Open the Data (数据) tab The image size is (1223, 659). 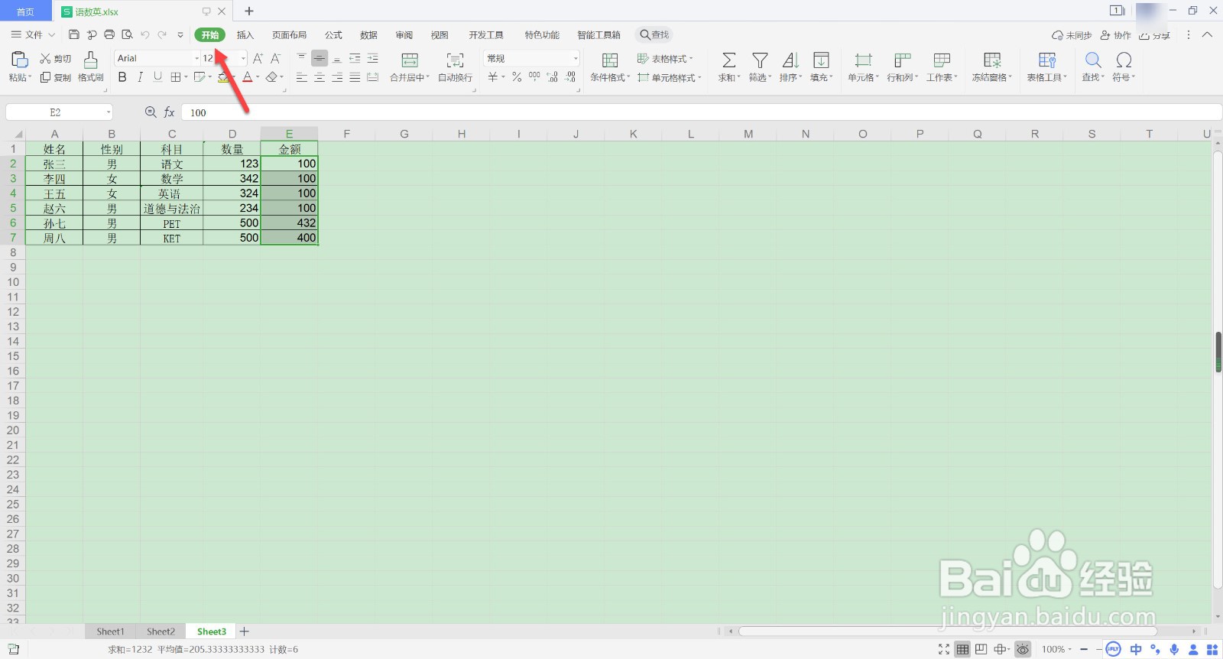tap(368, 35)
